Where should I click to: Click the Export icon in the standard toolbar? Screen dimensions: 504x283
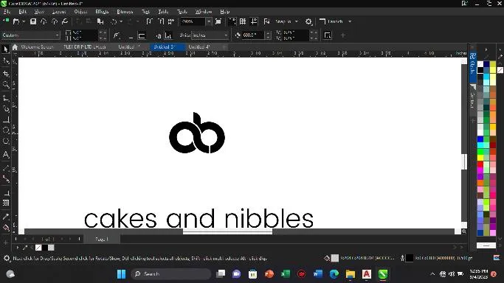pos(161,21)
